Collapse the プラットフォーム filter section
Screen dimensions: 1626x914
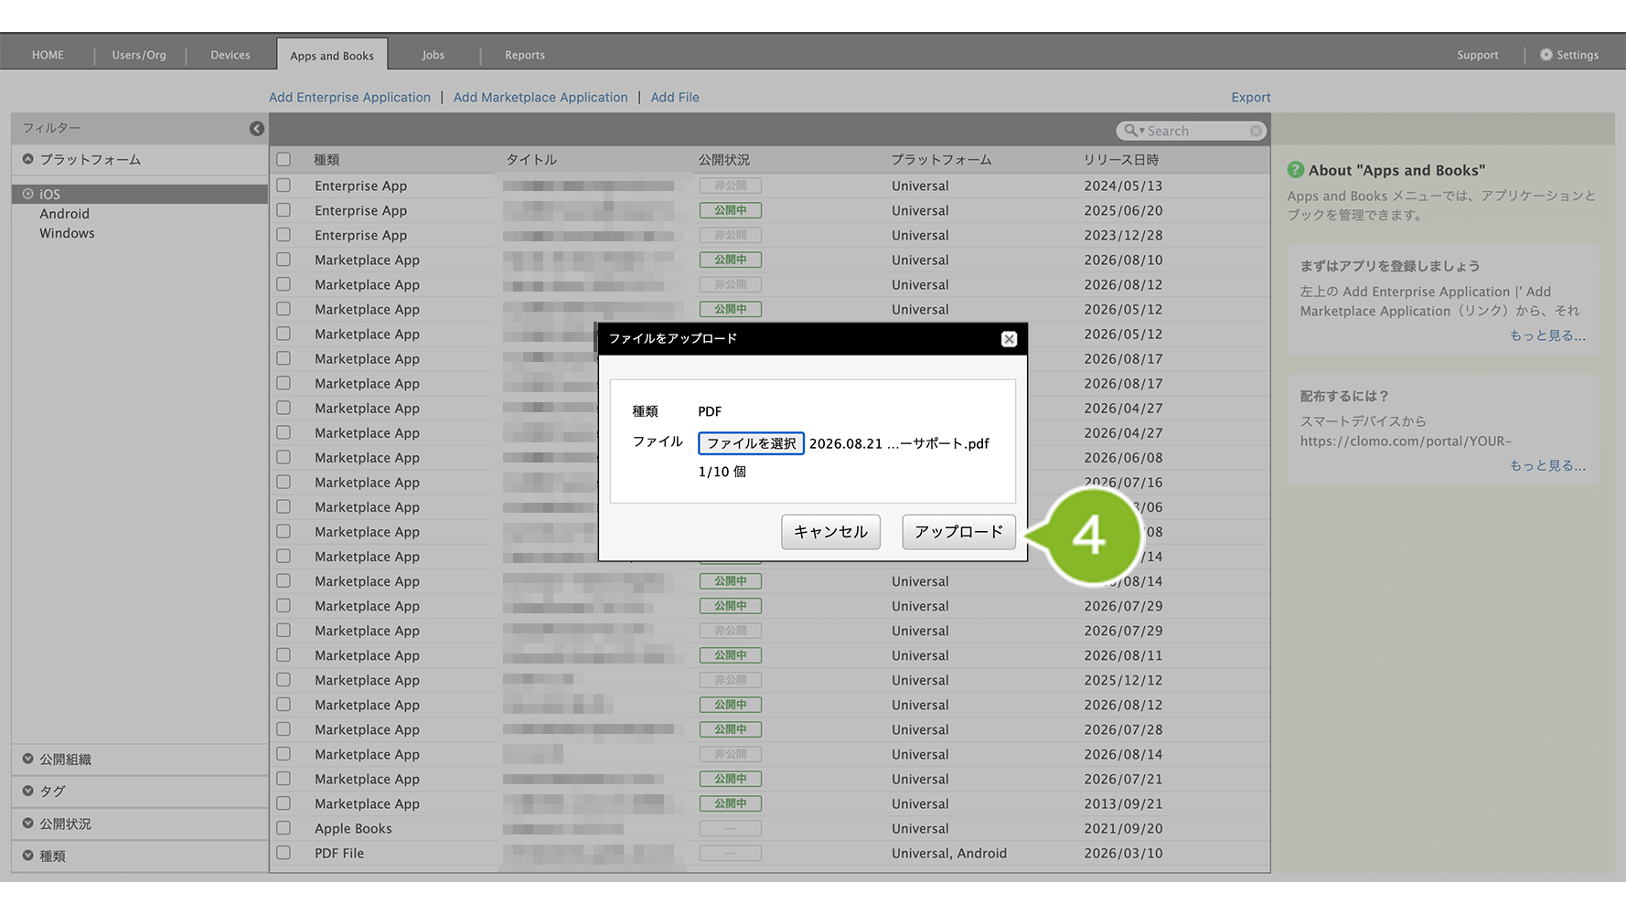tap(28, 159)
